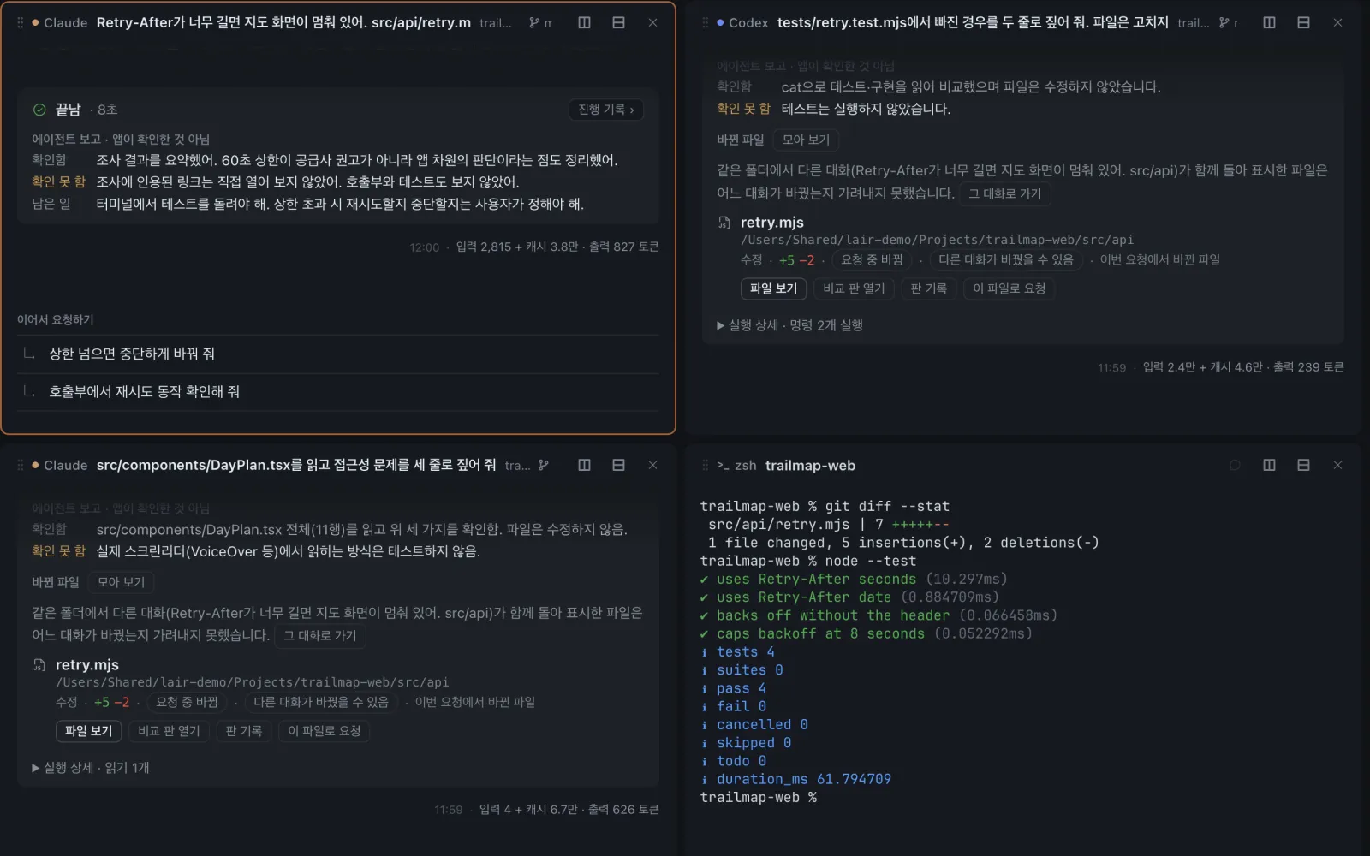1370x856 pixels.
Task: Follow 그 대화로 가기 in the DayPlan.tsx pane
Action: click(319, 635)
